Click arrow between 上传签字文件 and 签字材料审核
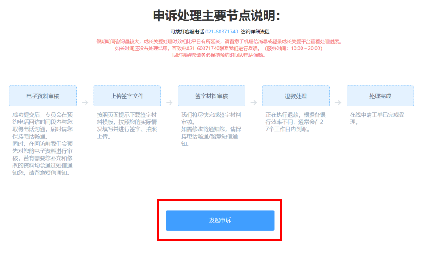This screenshot has width=424, height=256. point(169,102)
